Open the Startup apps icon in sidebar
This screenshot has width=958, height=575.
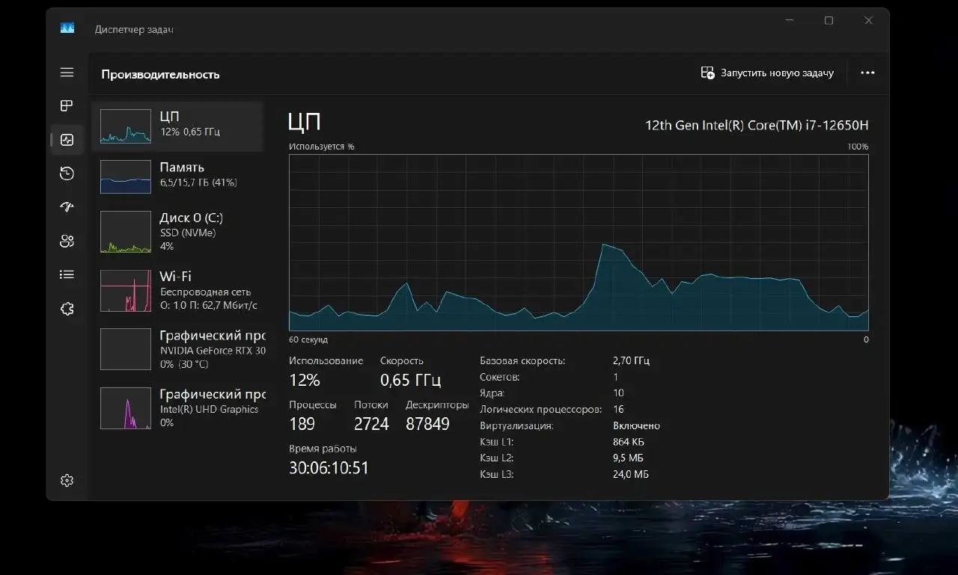(67, 207)
